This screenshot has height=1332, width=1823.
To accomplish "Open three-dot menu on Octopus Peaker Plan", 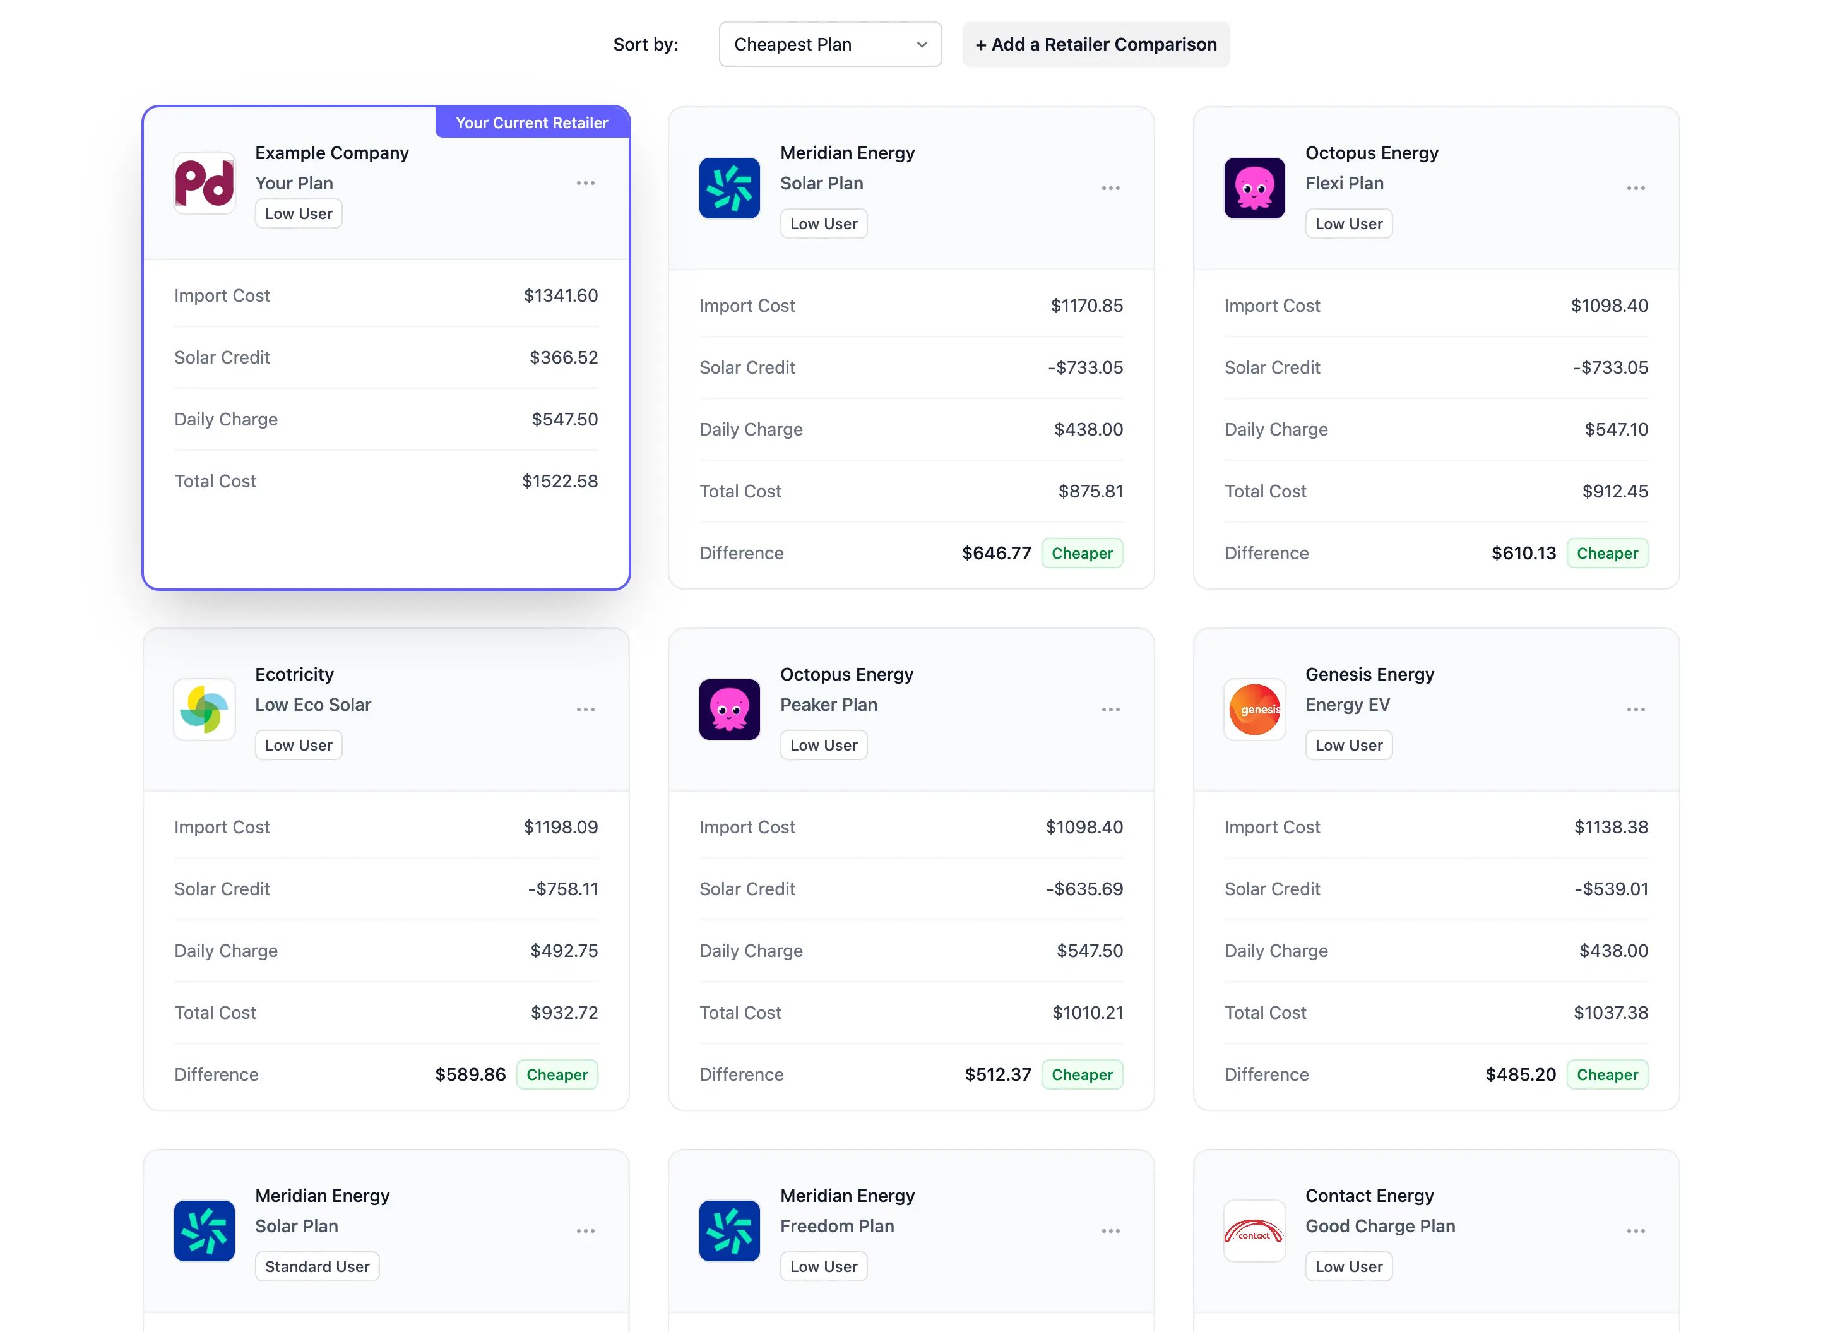I will (x=1110, y=710).
